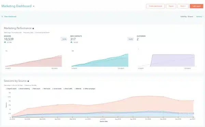Open the Actions dropdown menu
The image size is (205, 127).
point(200,17)
